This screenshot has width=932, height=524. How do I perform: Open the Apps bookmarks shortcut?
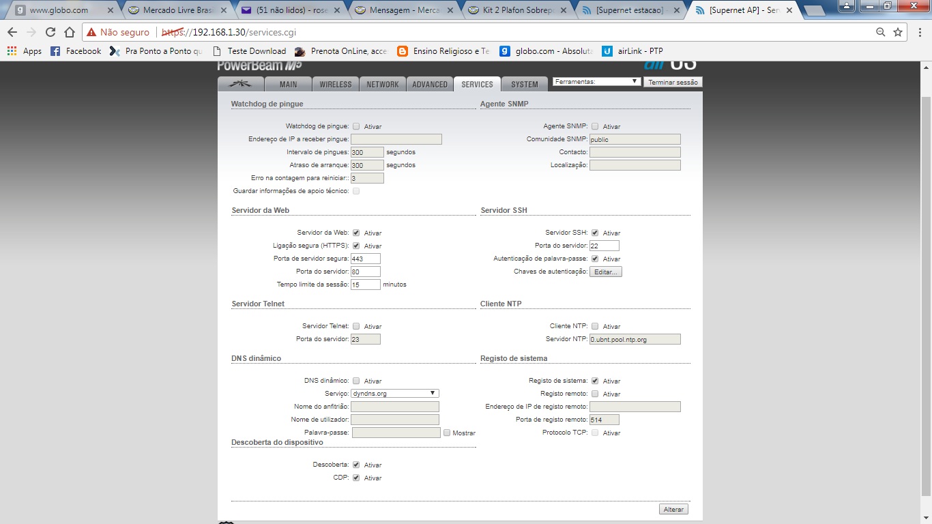point(25,51)
